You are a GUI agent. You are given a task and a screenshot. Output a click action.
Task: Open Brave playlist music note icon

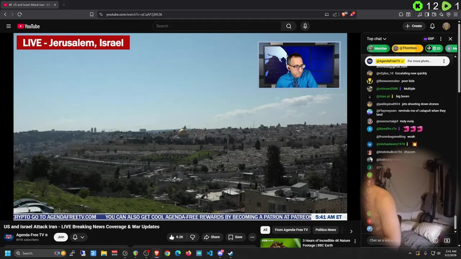[x=420, y=14]
